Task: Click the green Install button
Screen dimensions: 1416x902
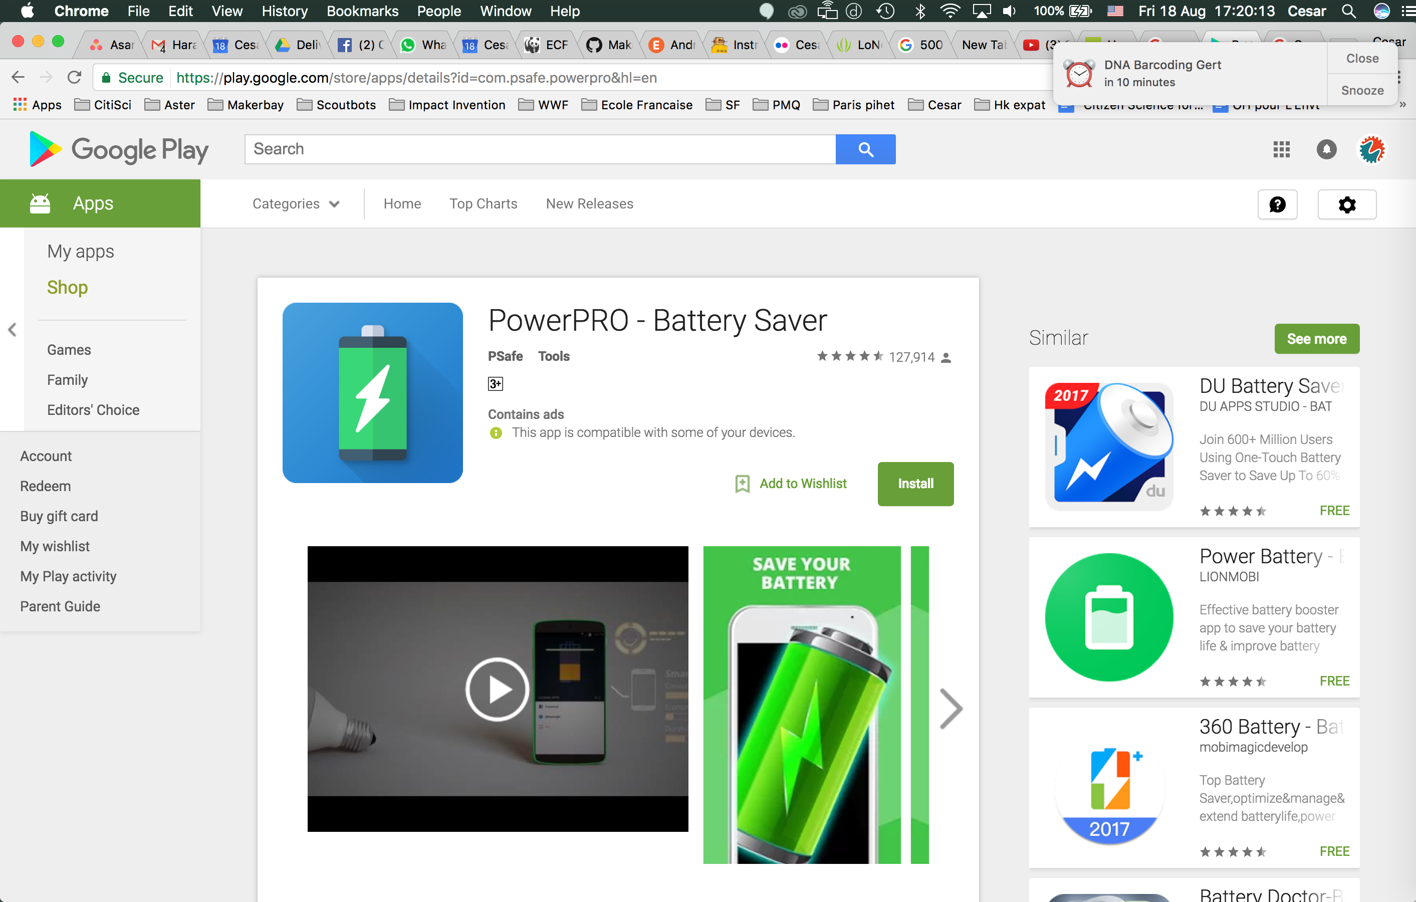Action: [915, 484]
